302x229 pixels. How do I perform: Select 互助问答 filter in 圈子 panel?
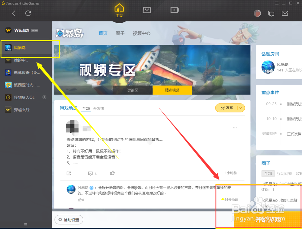click(x=284, y=173)
